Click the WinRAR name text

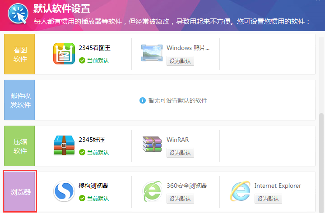[x=178, y=140]
